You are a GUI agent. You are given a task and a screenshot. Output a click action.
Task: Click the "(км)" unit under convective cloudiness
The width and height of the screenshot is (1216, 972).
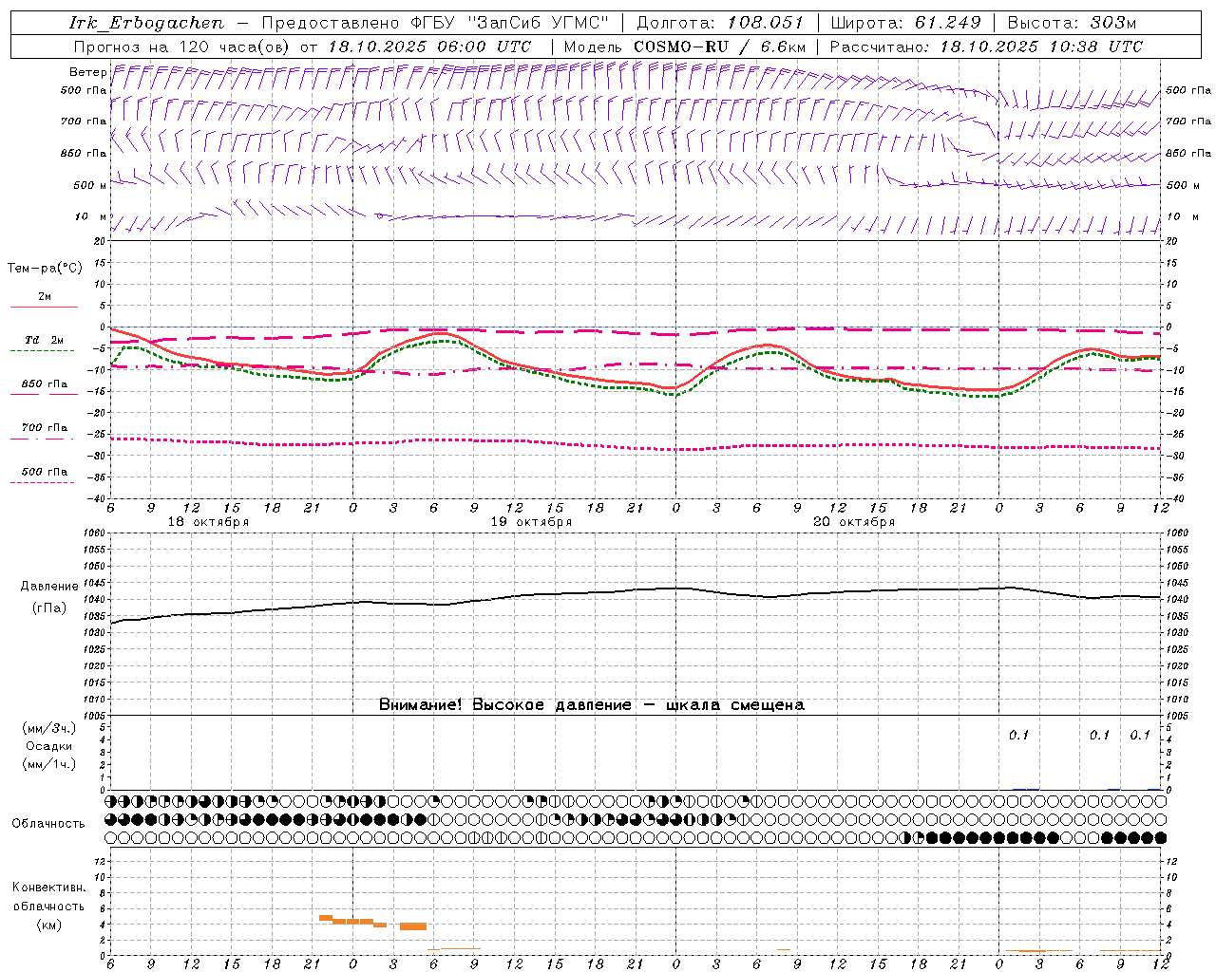[x=49, y=925]
